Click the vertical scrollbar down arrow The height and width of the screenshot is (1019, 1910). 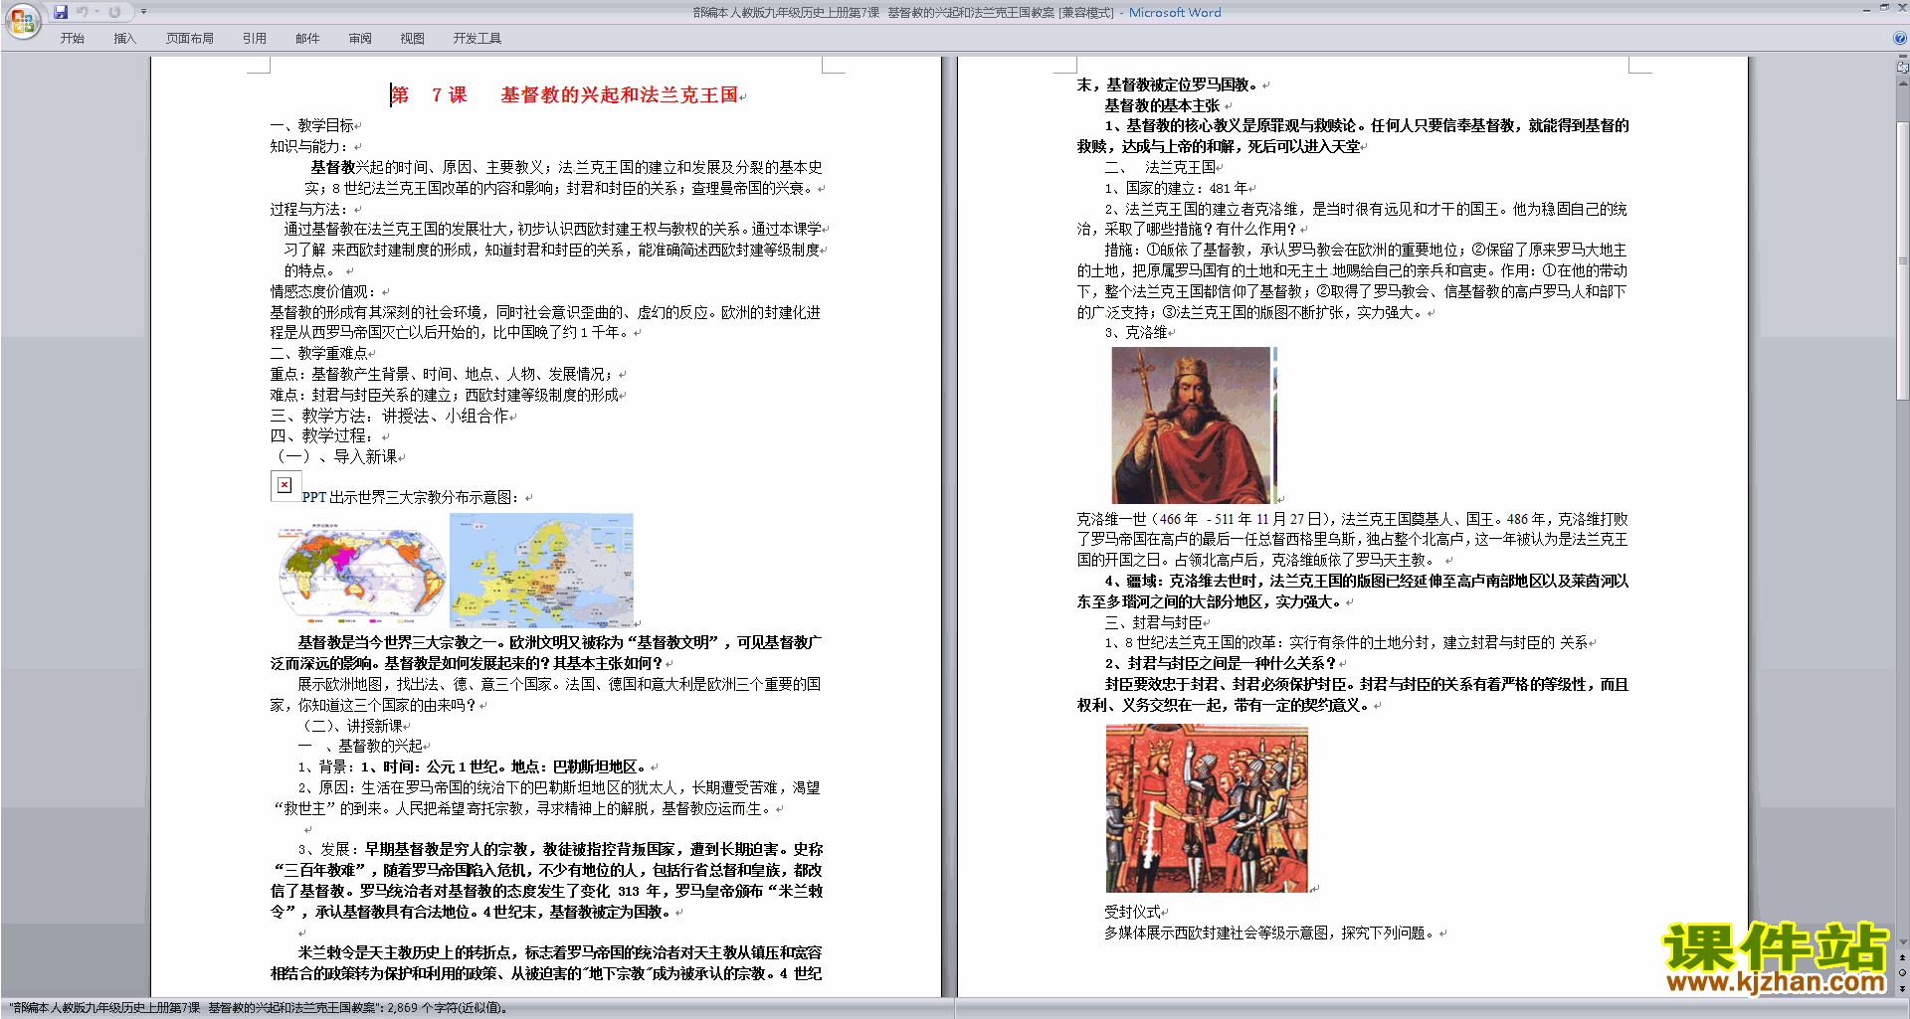pos(1903,942)
